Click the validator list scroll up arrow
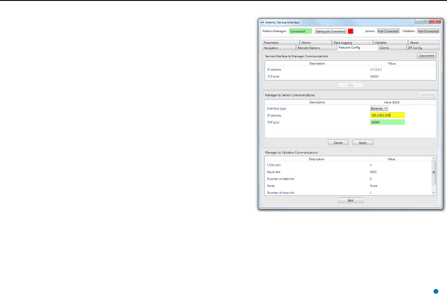Viewport: 447px width, 294px height. [x=434, y=159]
